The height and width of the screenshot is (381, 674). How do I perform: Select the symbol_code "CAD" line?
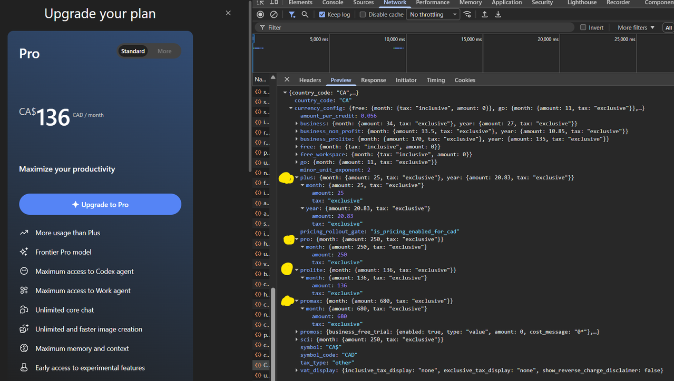click(329, 355)
